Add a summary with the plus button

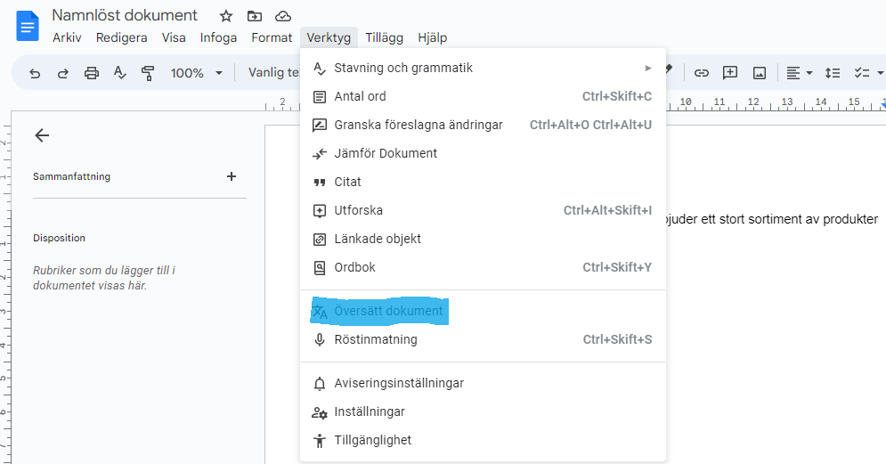click(232, 176)
